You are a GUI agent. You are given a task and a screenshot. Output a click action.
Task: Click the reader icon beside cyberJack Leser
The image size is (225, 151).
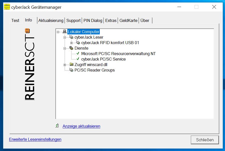(x=71, y=37)
